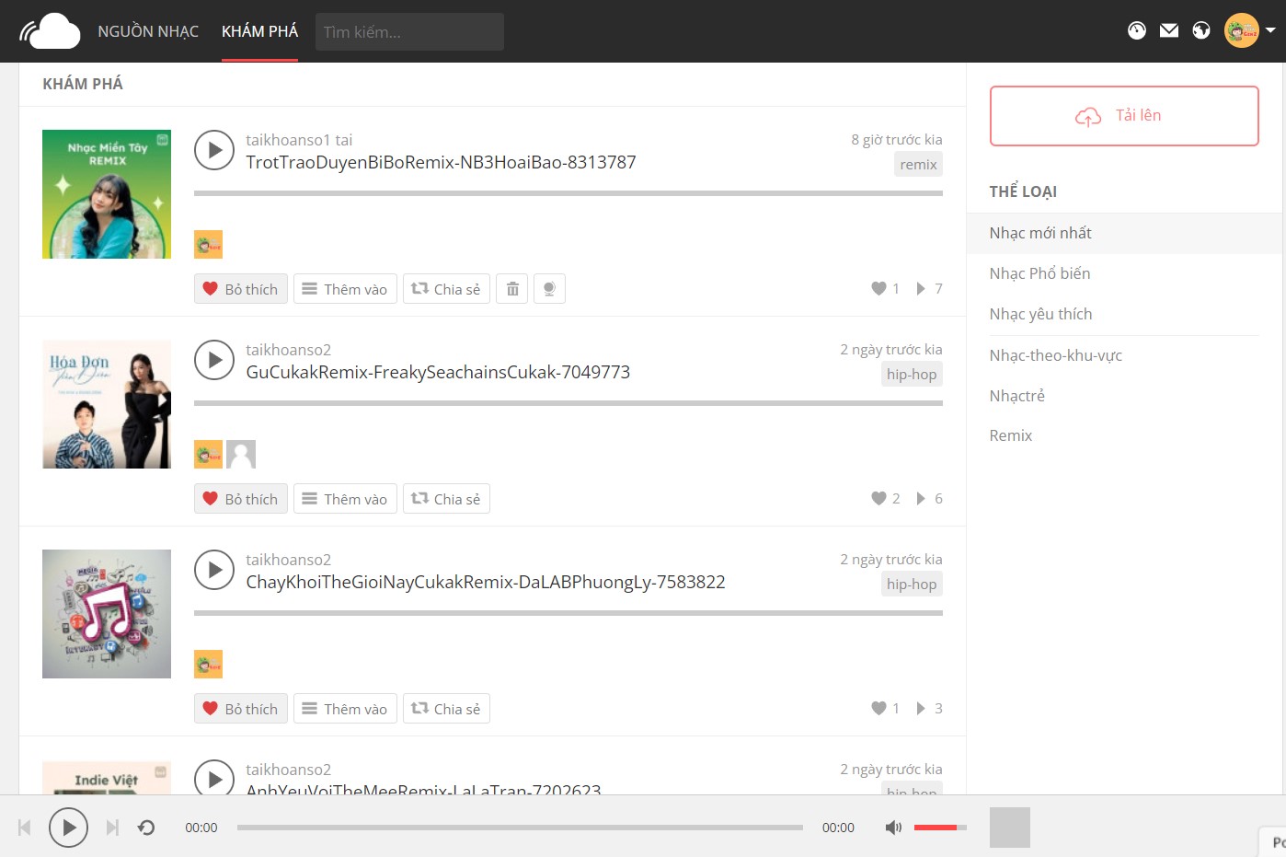Seek in ChayKhoiTheGioiNay progress bar

568,613
